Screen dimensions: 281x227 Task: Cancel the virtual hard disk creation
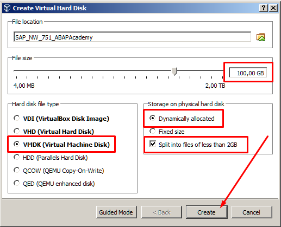(x=252, y=212)
